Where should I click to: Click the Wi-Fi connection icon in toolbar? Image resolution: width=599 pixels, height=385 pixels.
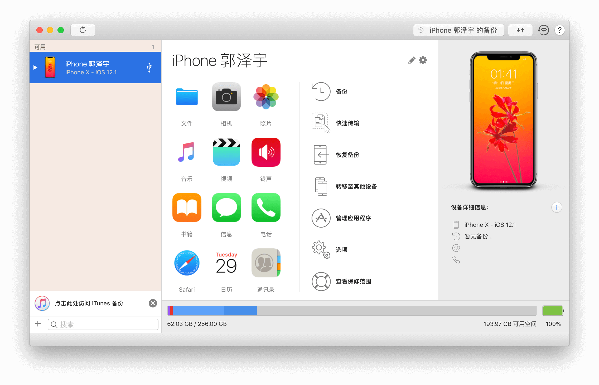544,30
